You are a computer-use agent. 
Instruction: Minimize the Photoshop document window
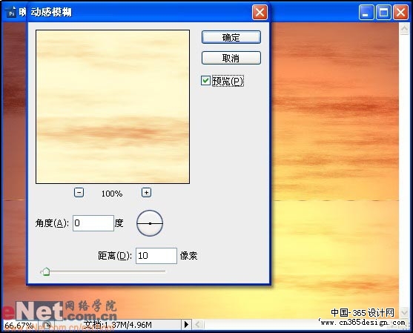point(366,13)
